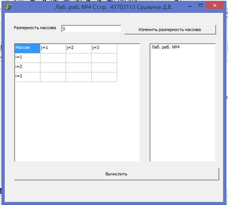Viewport: 228px width, 205px height.
Task: Click grid cell at row i=1, column j=3
Action: [x=104, y=58]
